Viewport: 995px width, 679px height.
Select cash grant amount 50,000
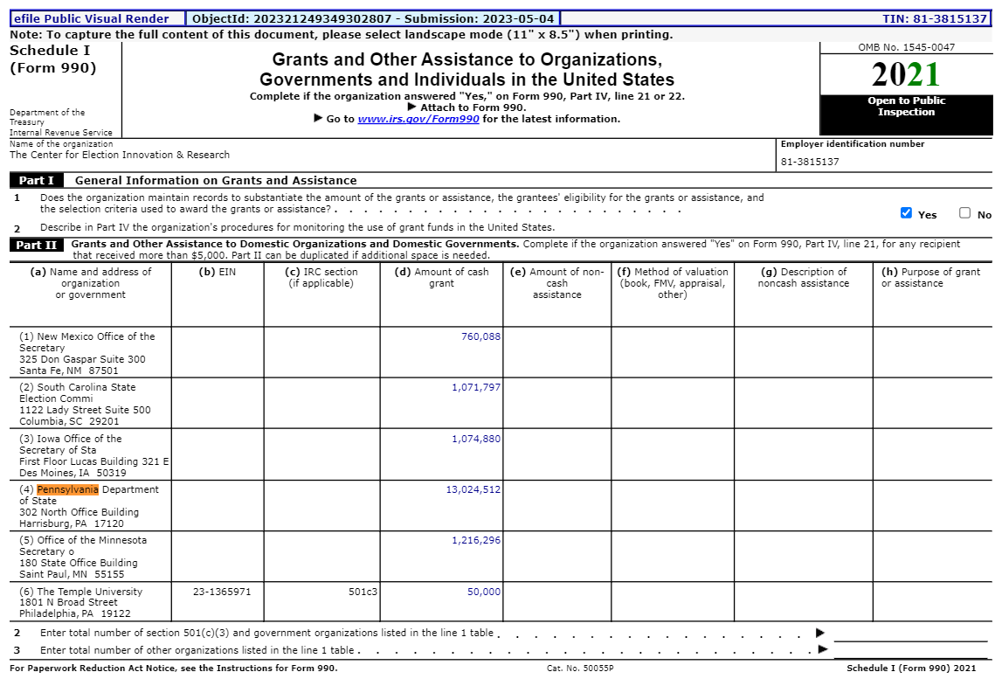coord(484,592)
